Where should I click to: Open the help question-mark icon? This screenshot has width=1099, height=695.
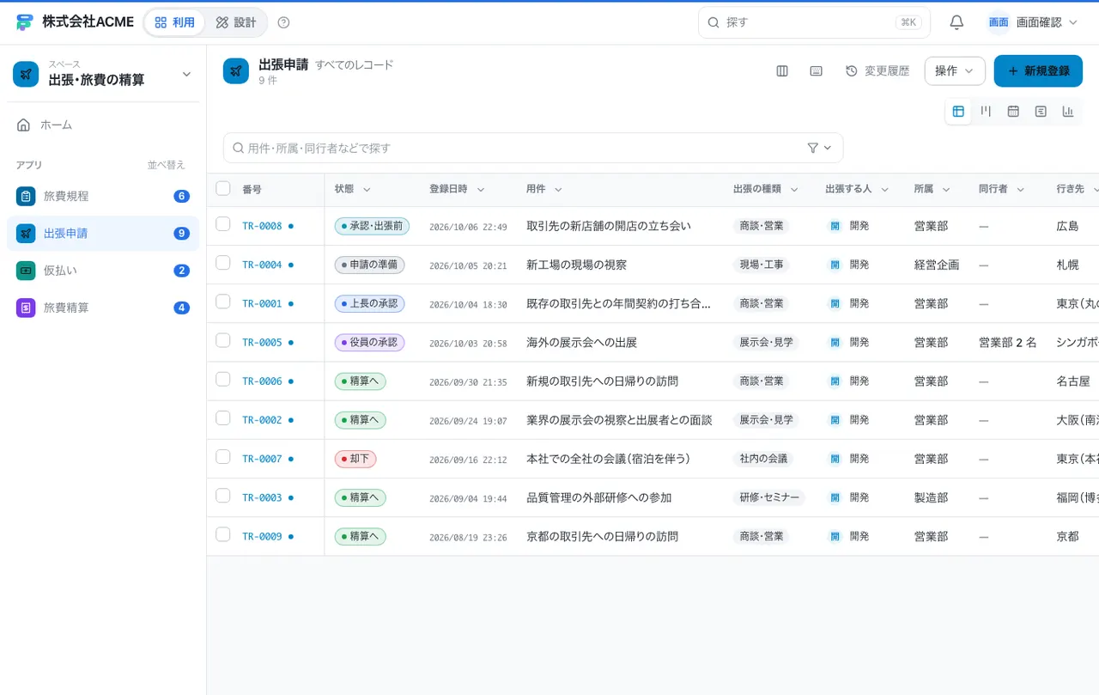click(284, 22)
